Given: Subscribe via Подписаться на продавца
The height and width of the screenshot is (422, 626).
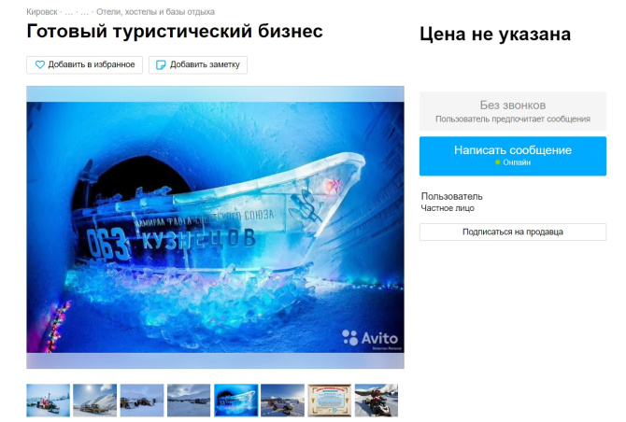Looking at the screenshot, I should pos(513,232).
